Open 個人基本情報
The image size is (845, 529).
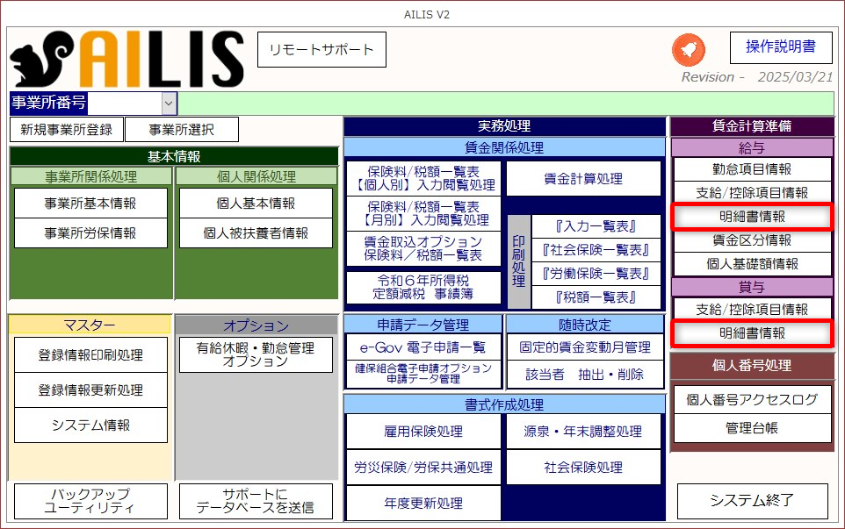pos(256,204)
